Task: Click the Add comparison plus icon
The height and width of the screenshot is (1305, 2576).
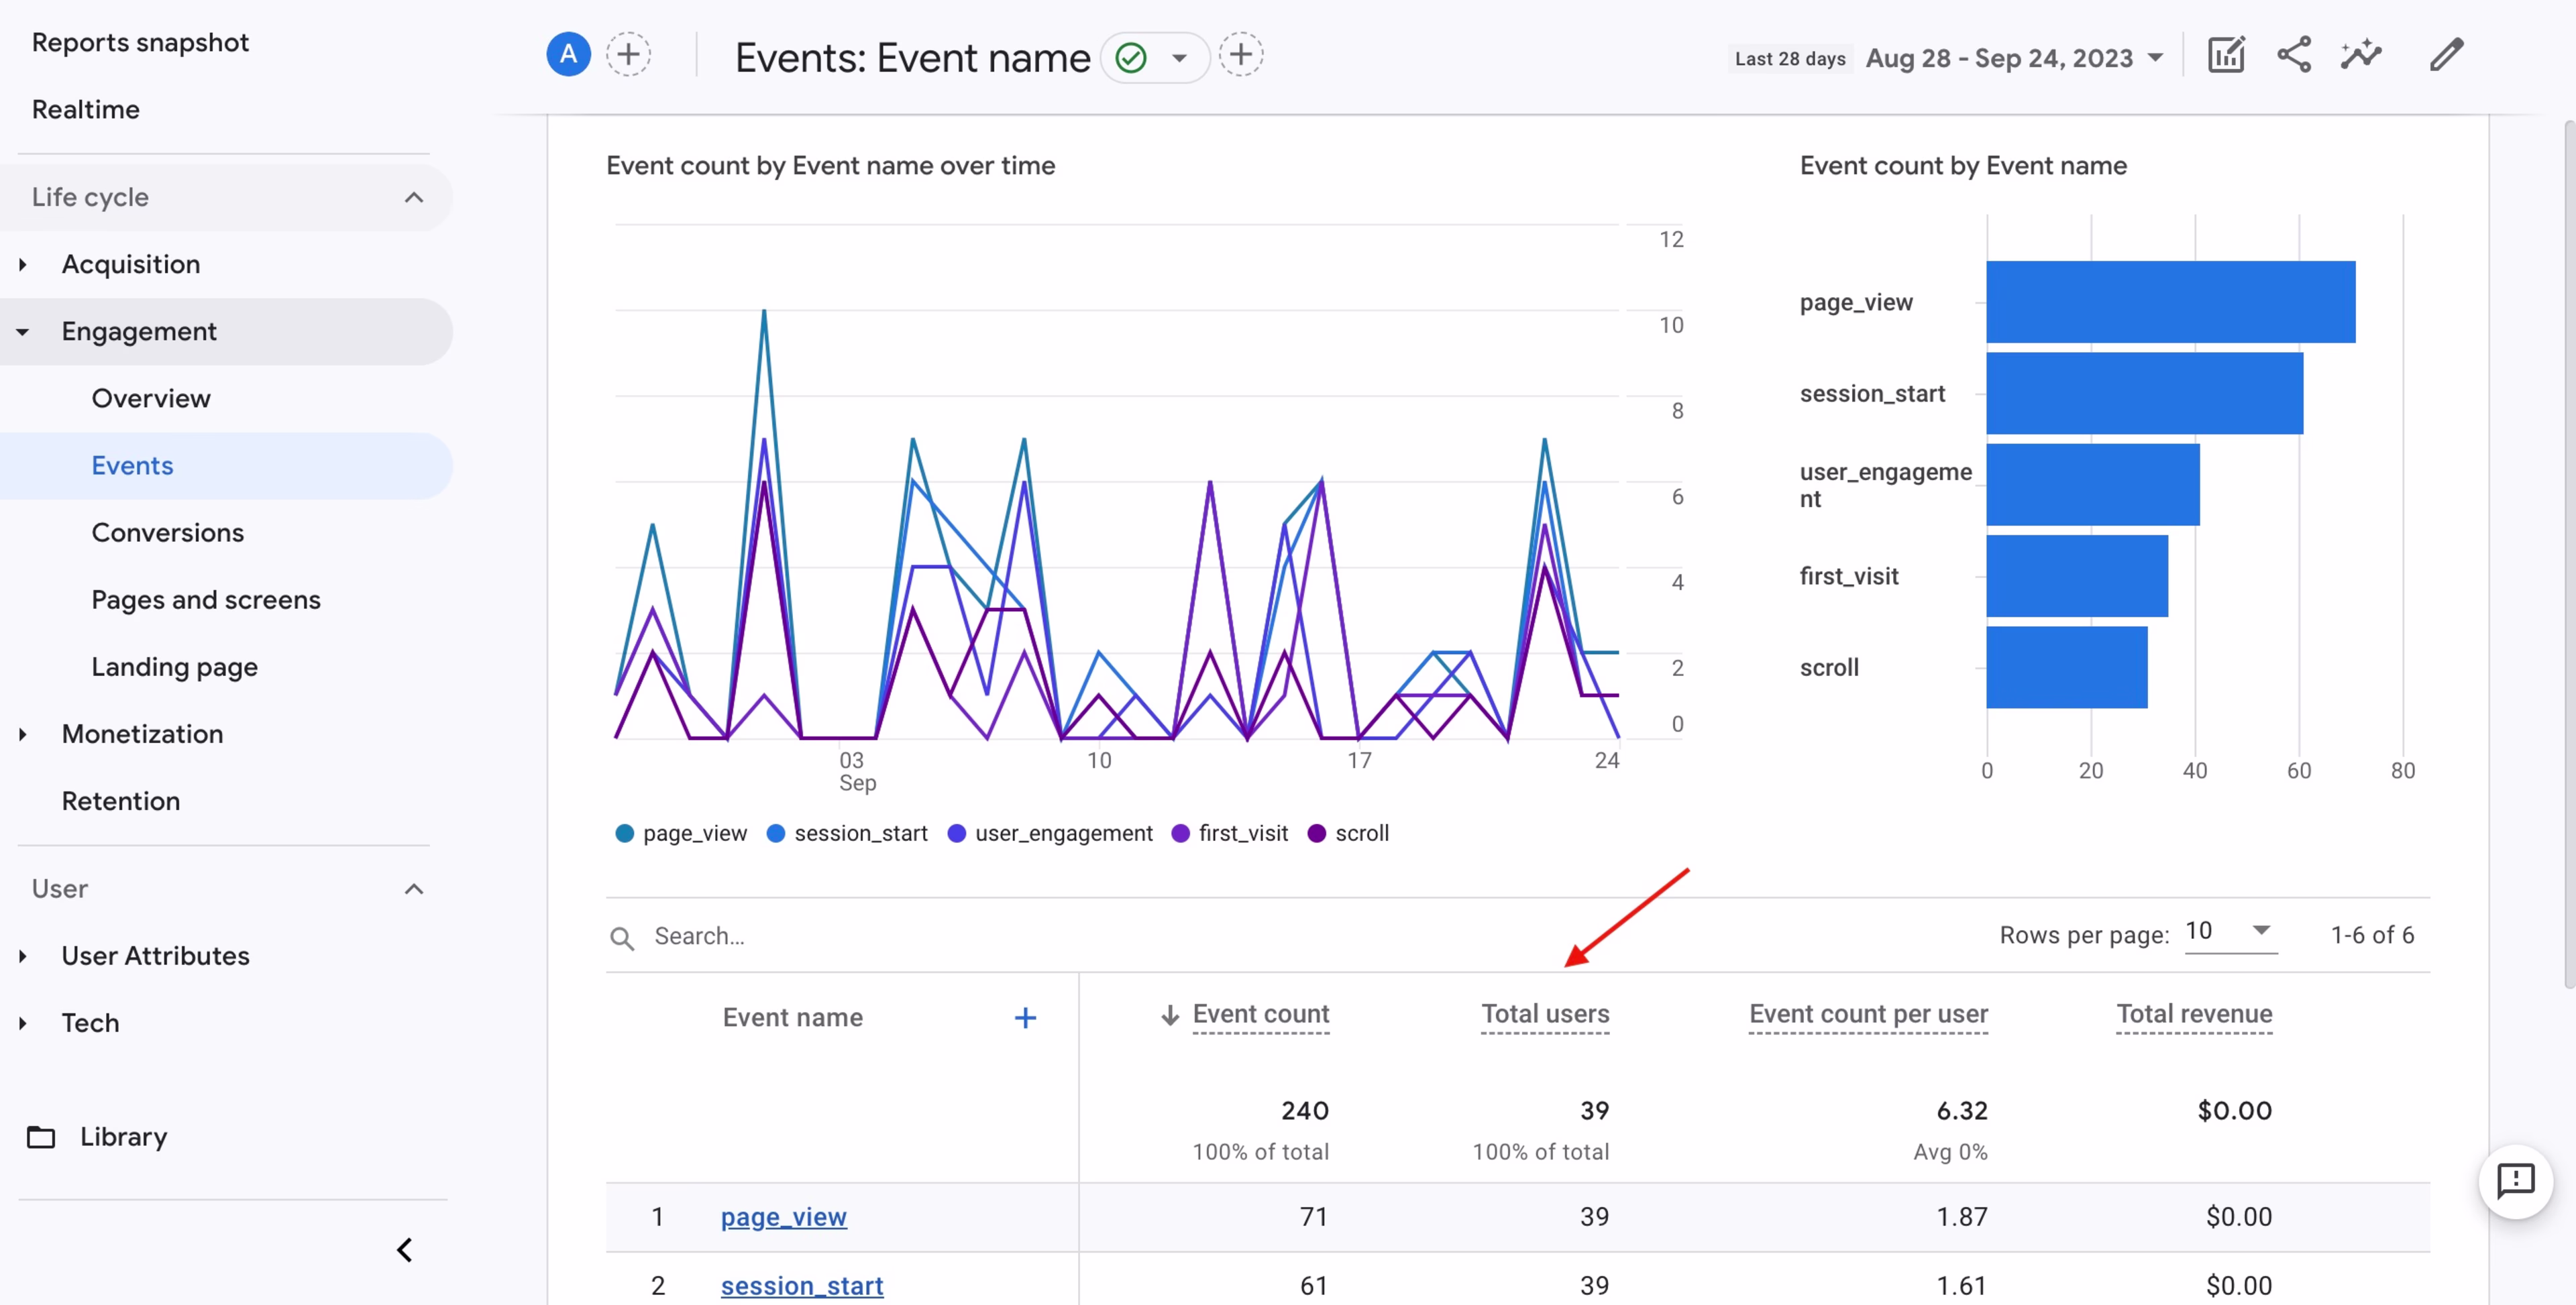Action: pyautogui.click(x=628, y=54)
